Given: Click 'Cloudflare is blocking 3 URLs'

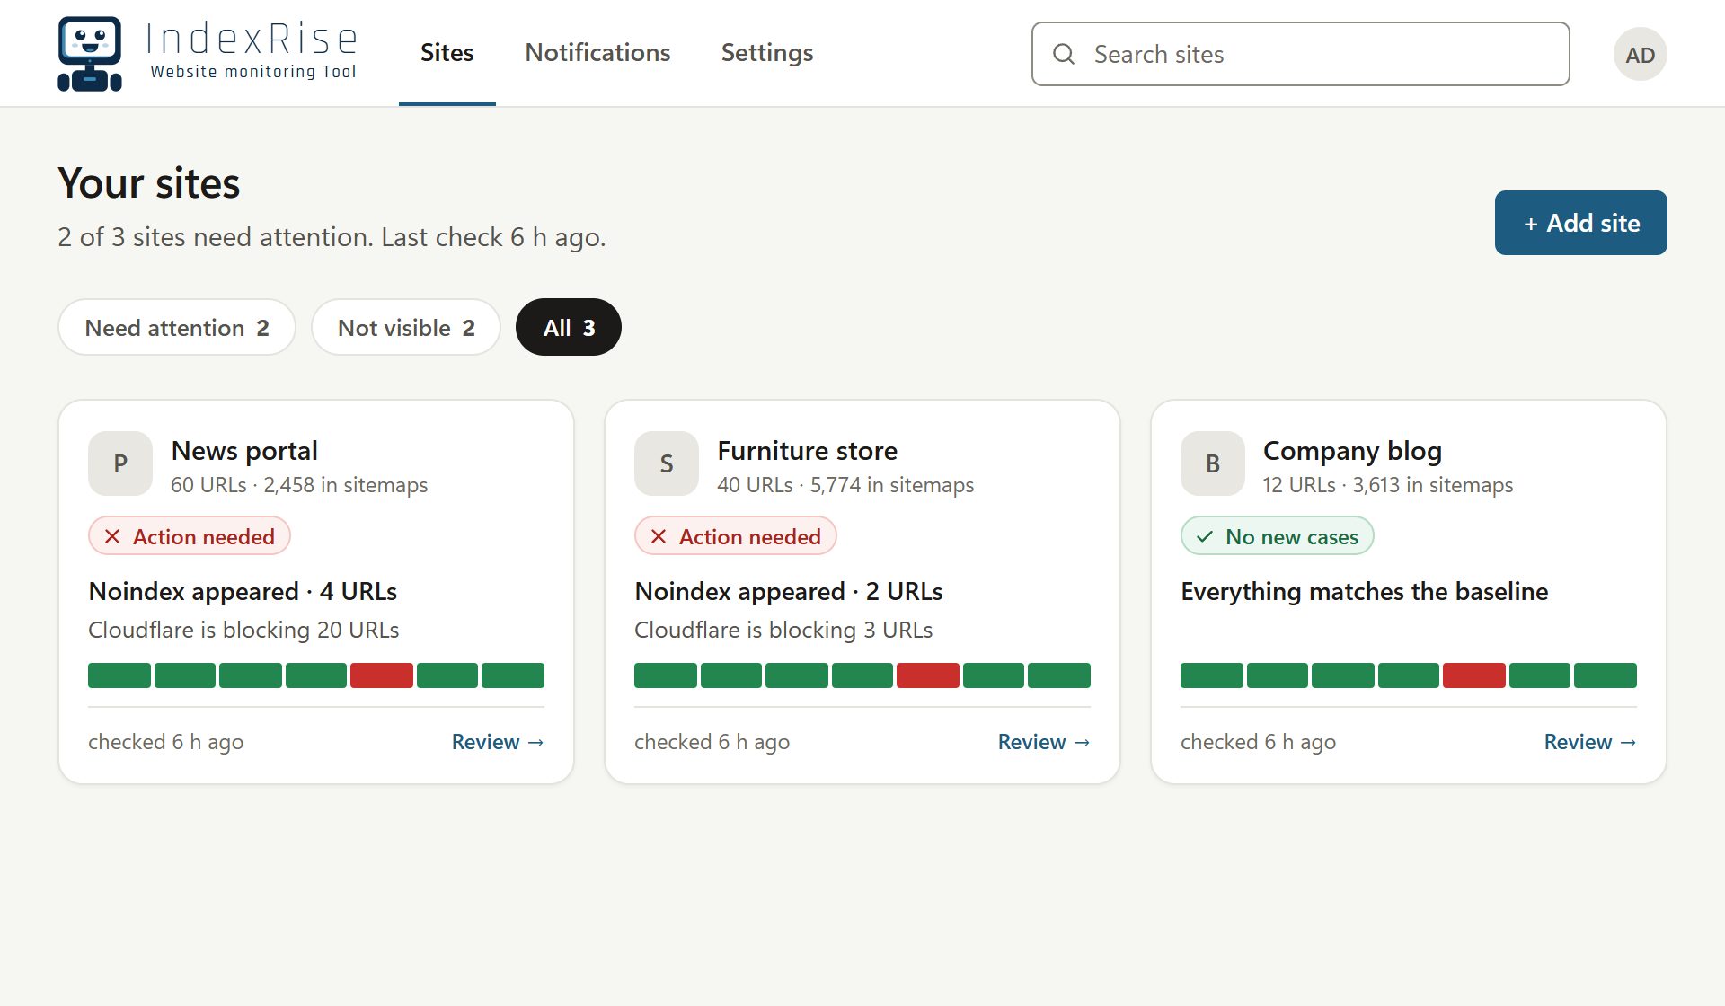Looking at the screenshot, I should tap(783, 630).
